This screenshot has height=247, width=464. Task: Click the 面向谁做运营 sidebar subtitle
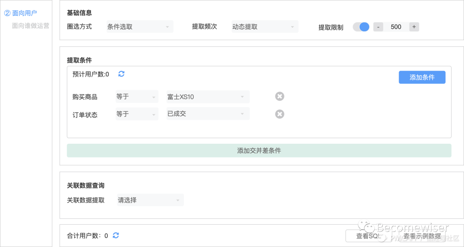(31, 26)
